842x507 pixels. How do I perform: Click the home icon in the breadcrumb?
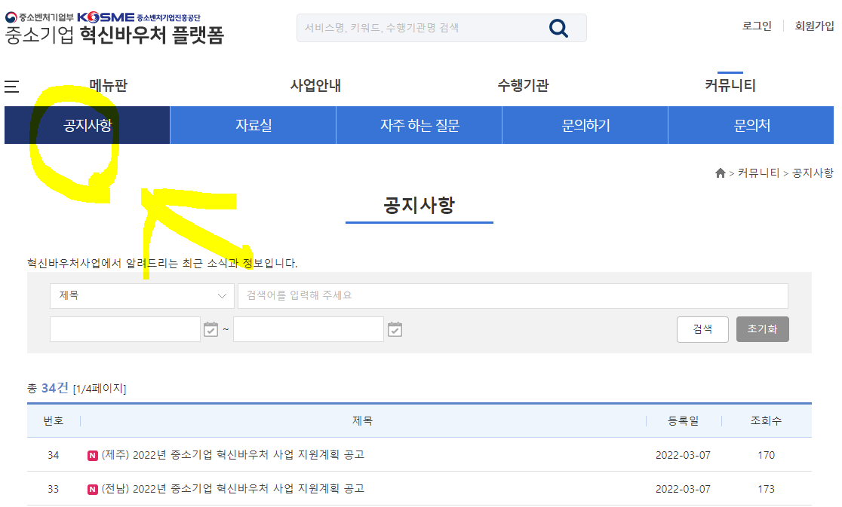coord(720,172)
